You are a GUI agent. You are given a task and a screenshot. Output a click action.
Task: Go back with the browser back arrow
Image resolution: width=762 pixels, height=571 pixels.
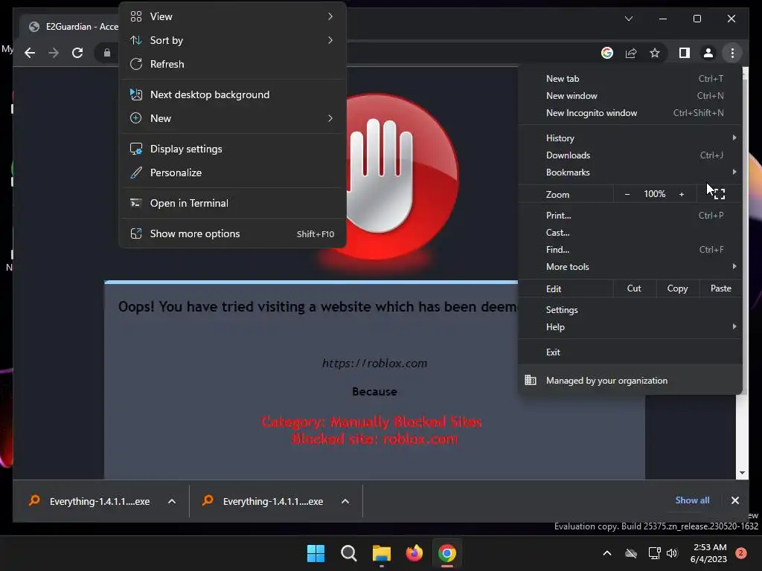[x=30, y=53]
